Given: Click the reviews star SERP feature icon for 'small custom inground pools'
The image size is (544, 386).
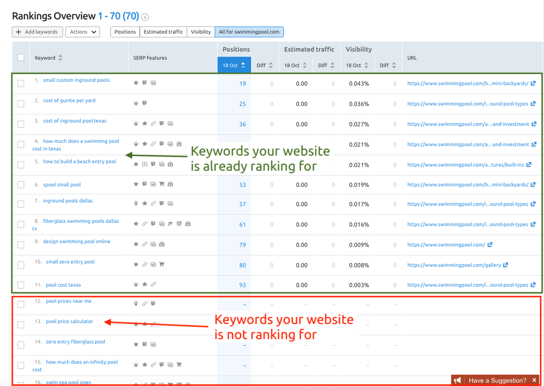Looking at the screenshot, I should pyautogui.click(x=136, y=82).
